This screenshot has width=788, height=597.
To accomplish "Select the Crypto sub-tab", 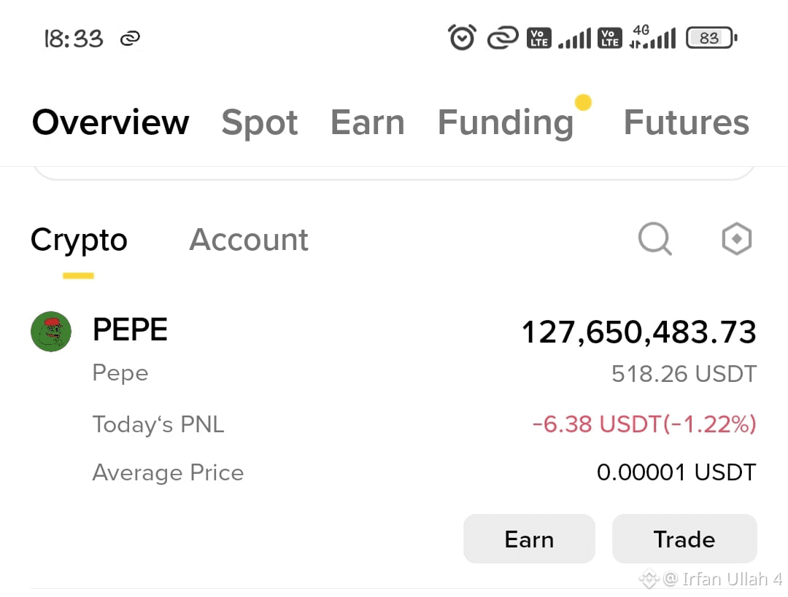I will point(79,241).
